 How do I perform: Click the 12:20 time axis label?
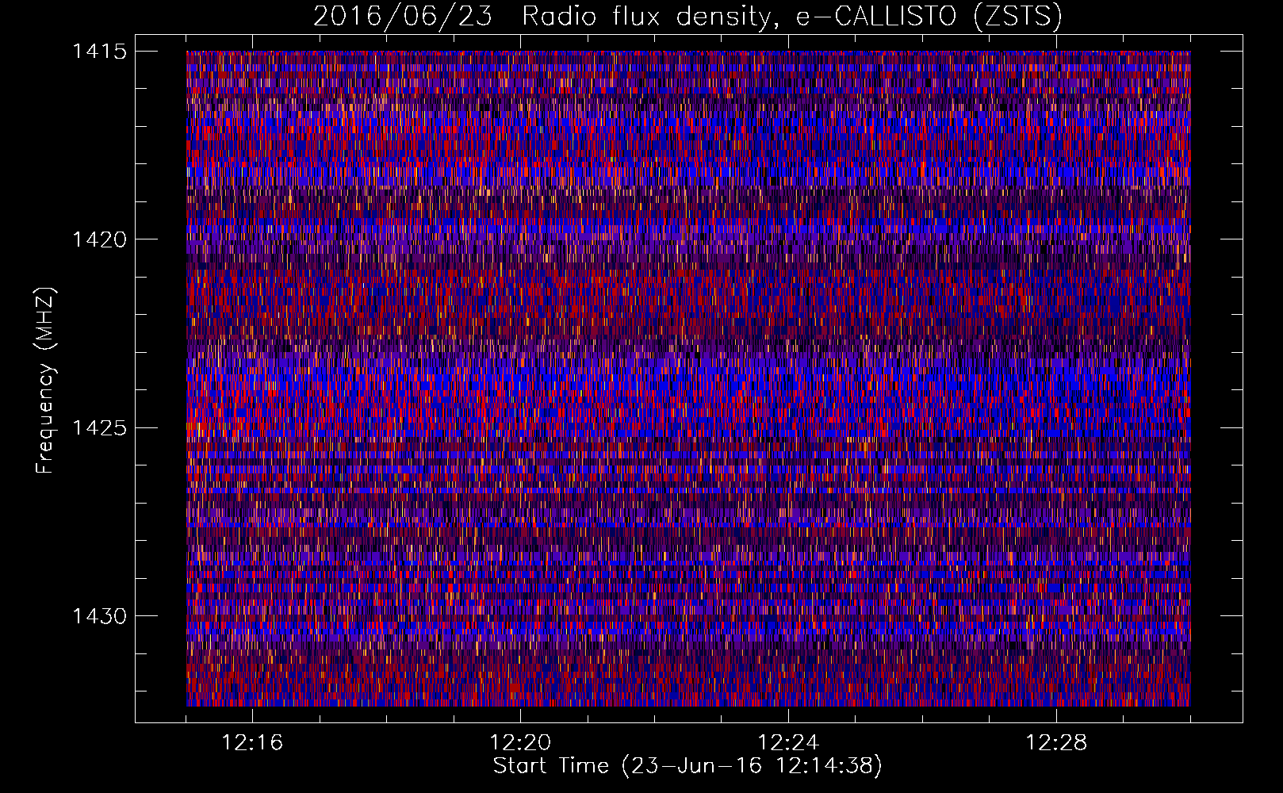pyautogui.click(x=520, y=743)
